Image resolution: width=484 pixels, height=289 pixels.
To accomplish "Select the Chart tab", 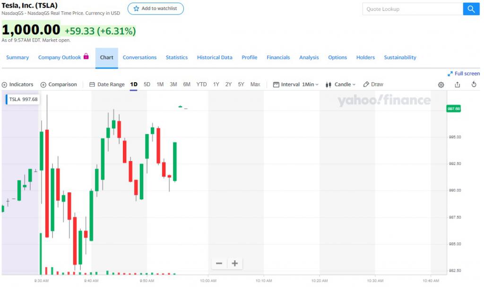I will 106,58.
